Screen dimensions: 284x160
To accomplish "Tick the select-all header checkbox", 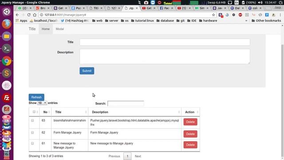I will [x=34, y=112].
